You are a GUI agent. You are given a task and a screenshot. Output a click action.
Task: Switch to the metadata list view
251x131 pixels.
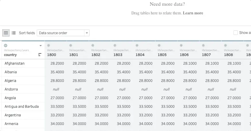13,33
